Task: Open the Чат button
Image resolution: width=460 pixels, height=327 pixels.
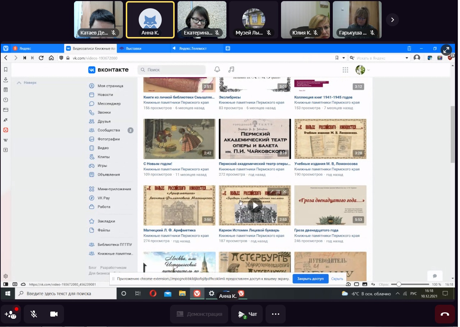Action: (x=247, y=314)
